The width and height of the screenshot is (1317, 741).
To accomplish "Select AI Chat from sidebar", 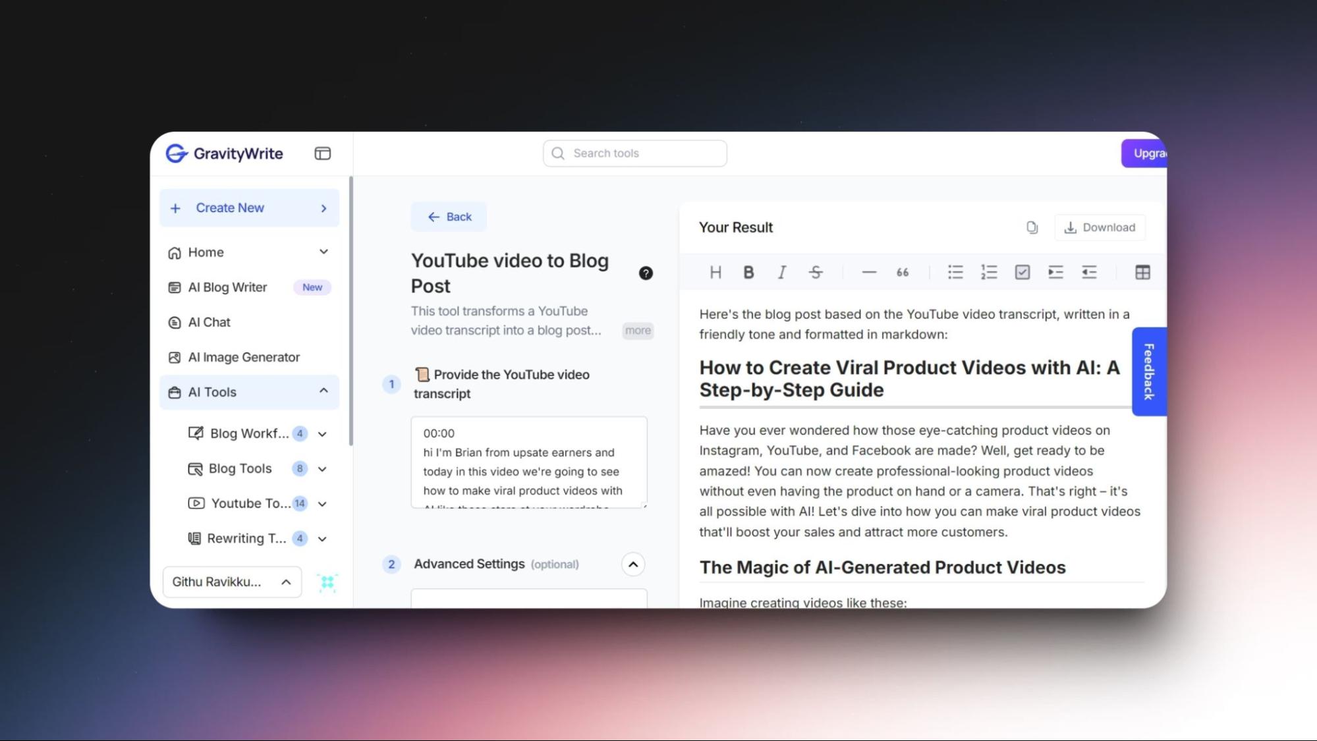I will 209,322.
